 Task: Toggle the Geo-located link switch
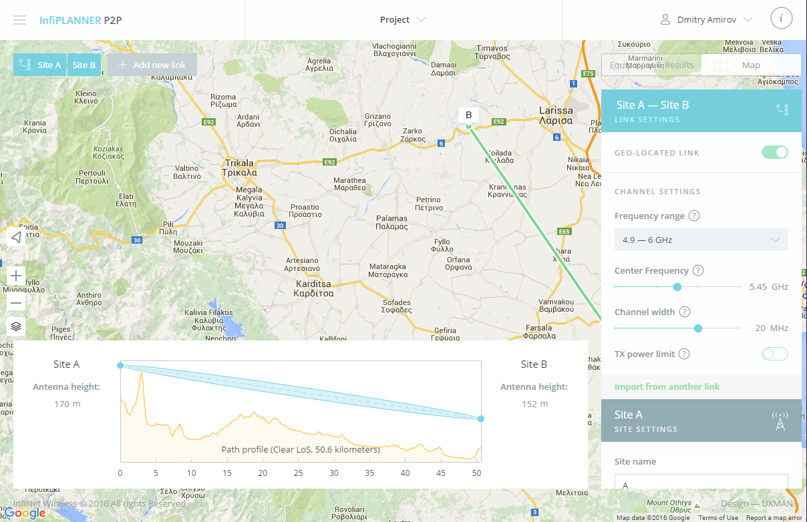pyautogui.click(x=775, y=152)
